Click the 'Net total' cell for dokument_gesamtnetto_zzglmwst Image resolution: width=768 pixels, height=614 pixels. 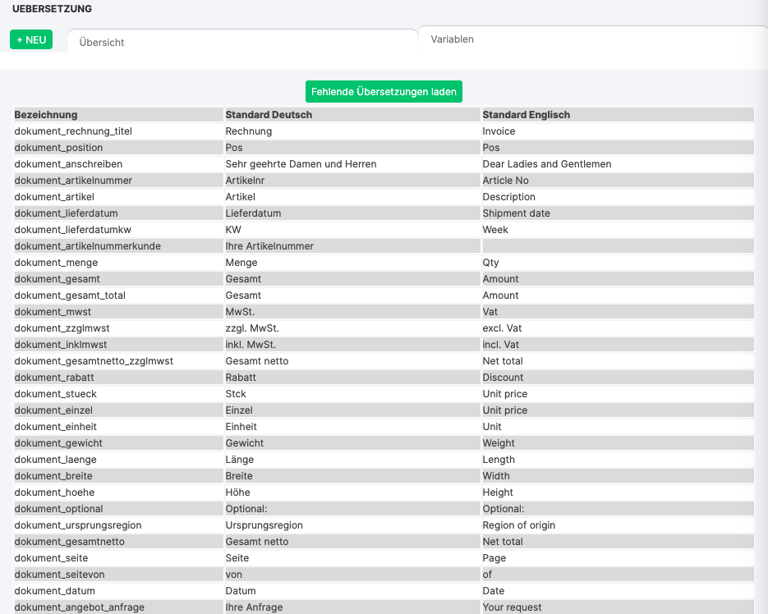[503, 361]
